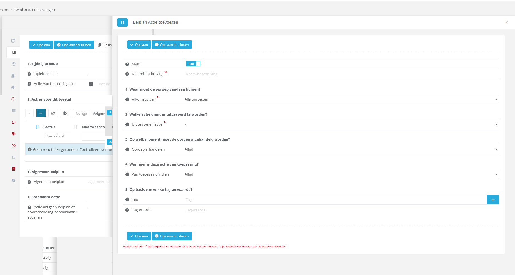515x275 pixels.
Task: Open the paperclip attachments icon
Action: point(13,87)
